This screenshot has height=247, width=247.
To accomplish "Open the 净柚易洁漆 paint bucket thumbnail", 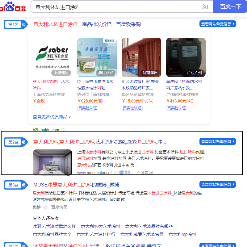I will pos(97,57).
